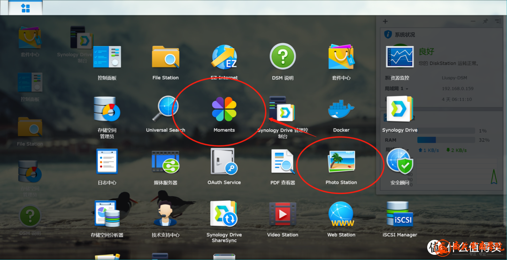Launch PDF 查看器 app

pyautogui.click(x=283, y=161)
